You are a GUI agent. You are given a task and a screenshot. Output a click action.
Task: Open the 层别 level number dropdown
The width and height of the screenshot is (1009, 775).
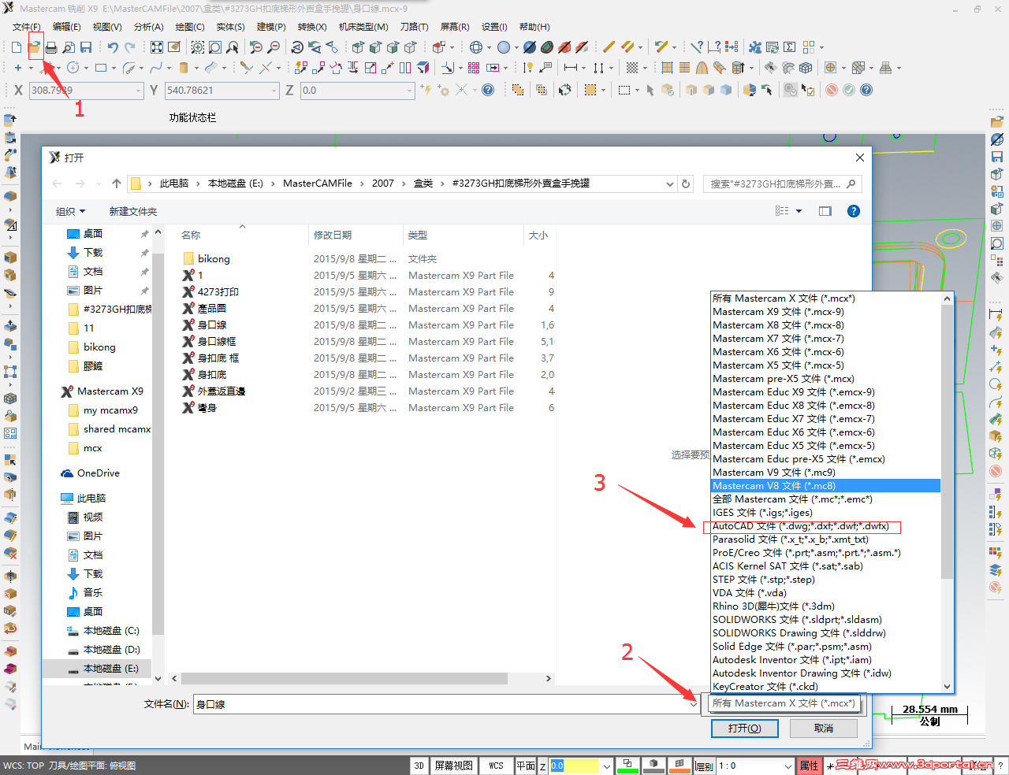[787, 766]
